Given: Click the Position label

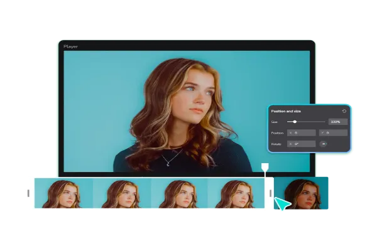Looking at the screenshot, I should [x=277, y=133].
